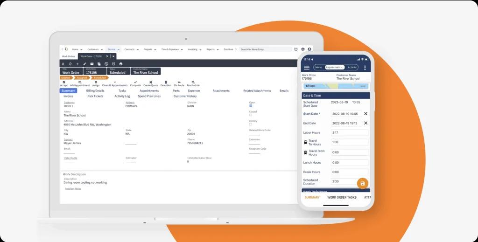Open the tab list dropdown arrow
Image resolution: width=478 pixels, height=242 pixels.
(113, 56)
